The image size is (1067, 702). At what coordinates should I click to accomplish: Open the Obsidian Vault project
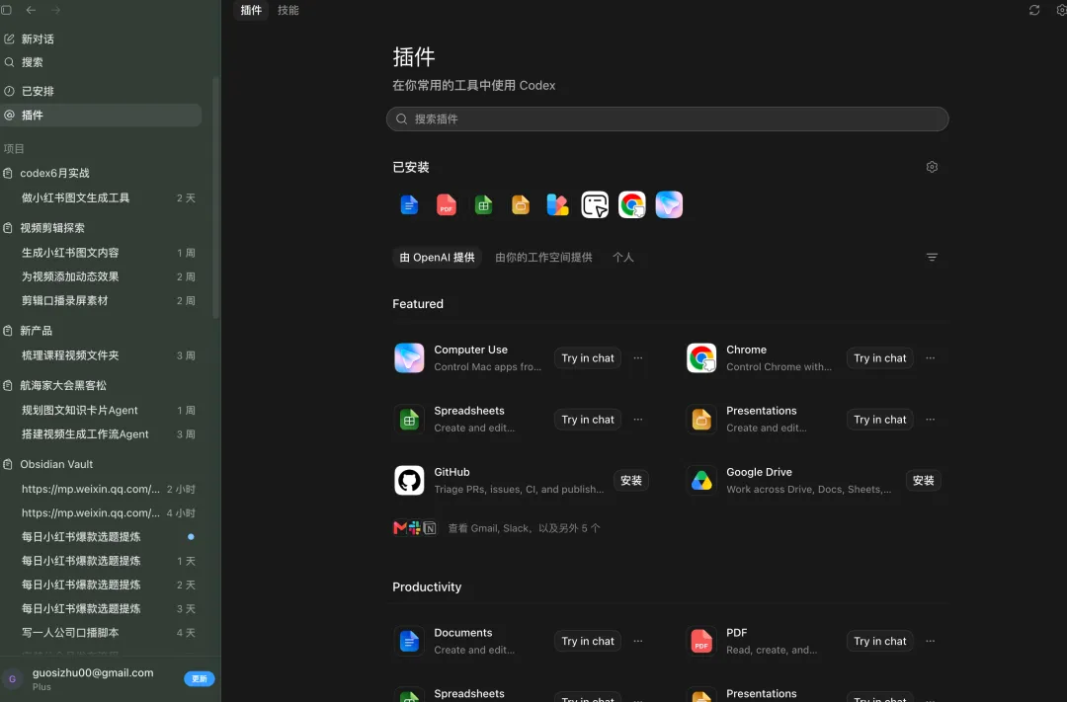[101, 464]
